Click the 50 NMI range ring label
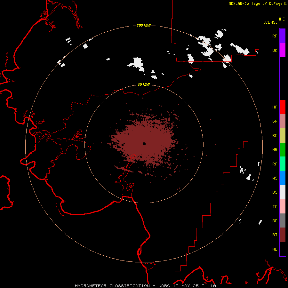This screenshot has height=288, width=288. (144, 84)
